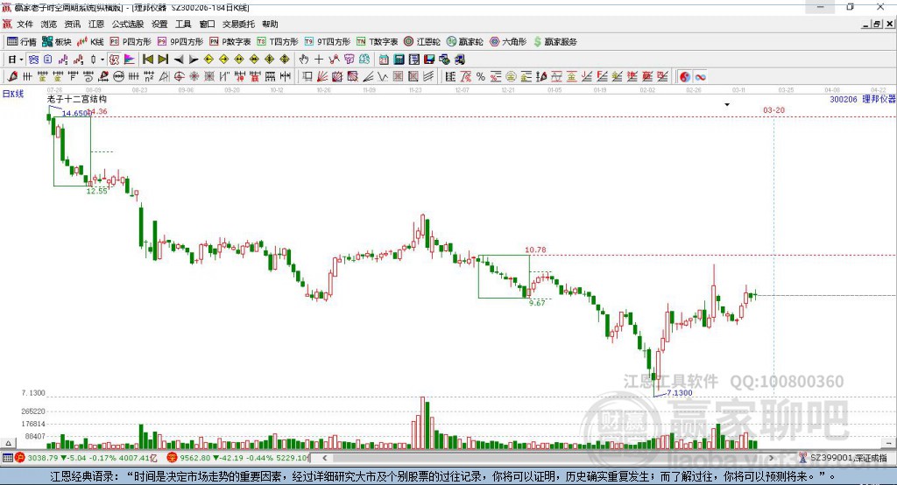Open the 资讯 menu
This screenshot has height=485, width=897.
(73, 24)
